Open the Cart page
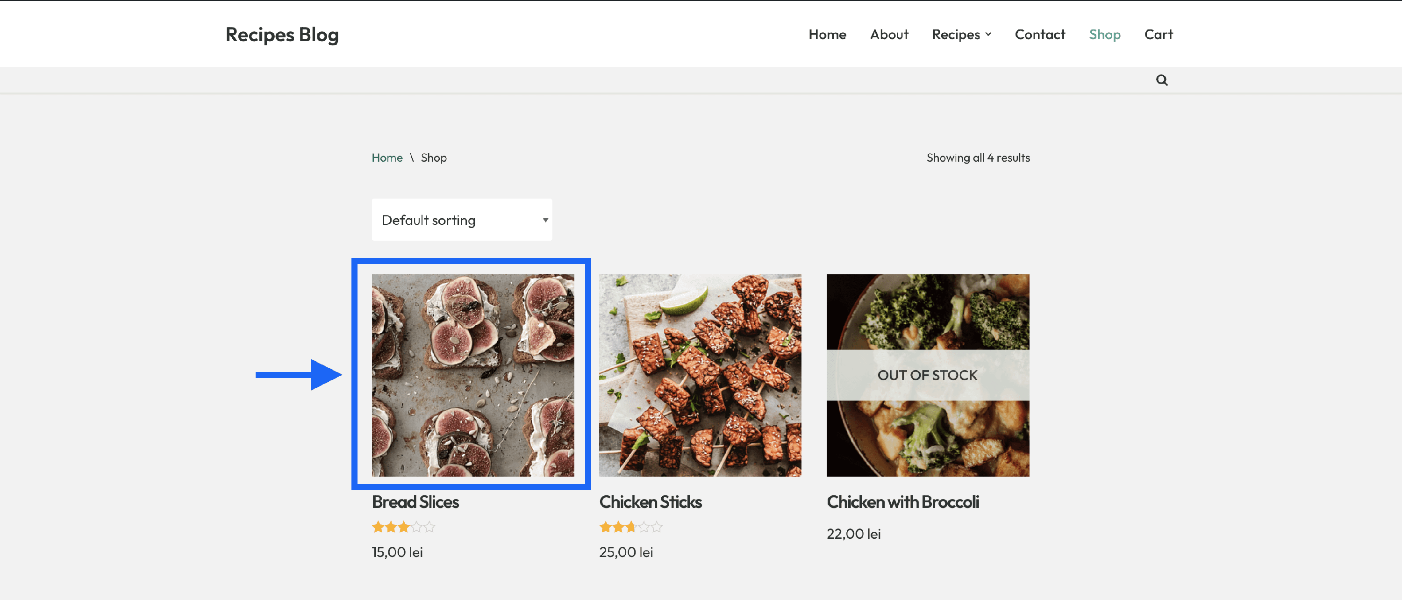The height and width of the screenshot is (600, 1402). click(x=1158, y=34)
